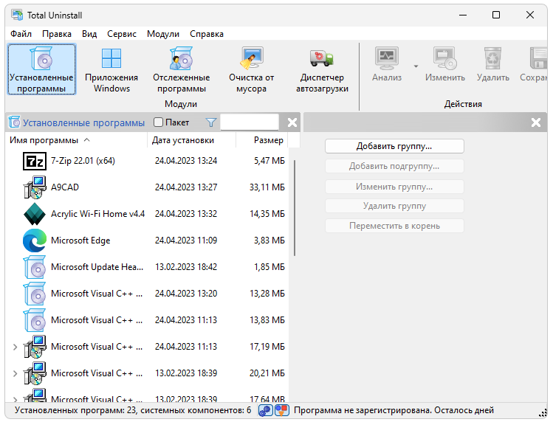
Task: Click the Total Uninstall title bar icon
Action: coord(17,15)
